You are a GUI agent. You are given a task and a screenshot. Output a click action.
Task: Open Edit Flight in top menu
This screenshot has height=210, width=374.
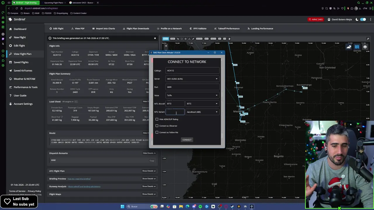point(56,29)
